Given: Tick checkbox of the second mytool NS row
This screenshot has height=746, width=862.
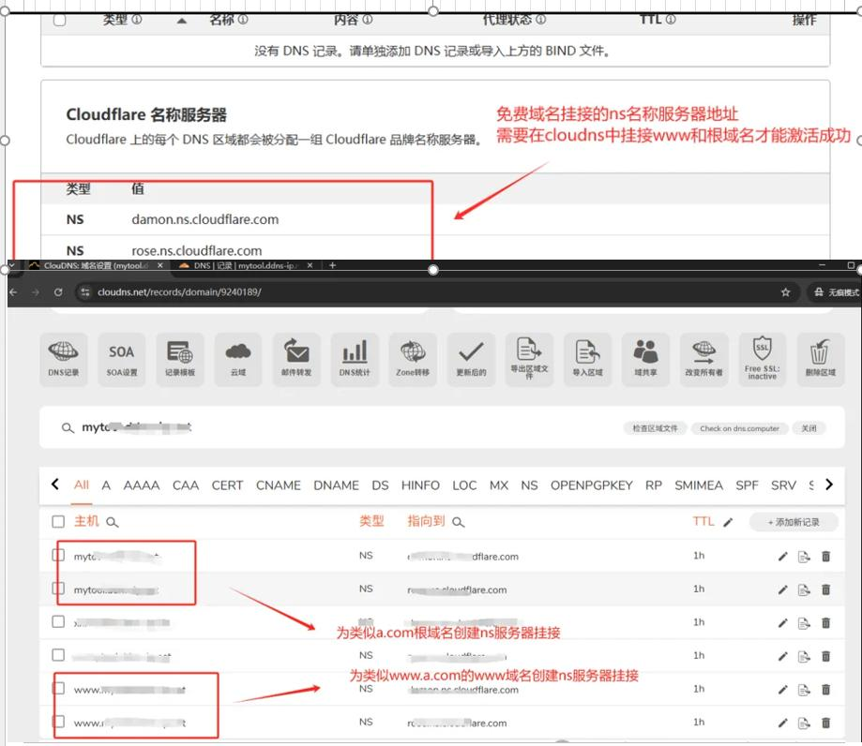Looking at the screenshot, I should [x=58, y=589].
